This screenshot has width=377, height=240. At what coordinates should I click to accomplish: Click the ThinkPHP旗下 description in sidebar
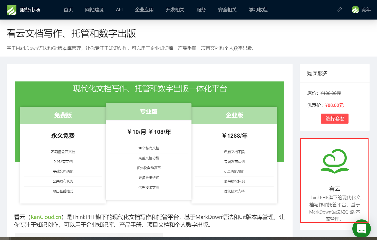pyautogui.click(x=335, y=208)
